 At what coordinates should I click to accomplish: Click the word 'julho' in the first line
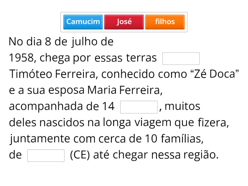coord(84,42)
